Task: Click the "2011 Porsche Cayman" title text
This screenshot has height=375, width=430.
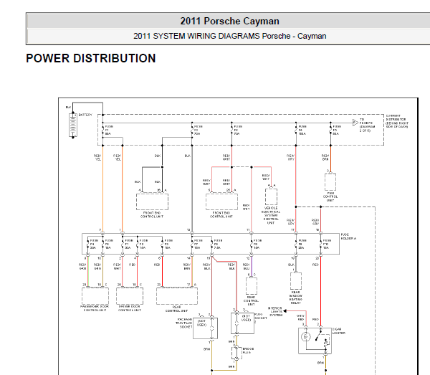Action: (x=229, y=21)
